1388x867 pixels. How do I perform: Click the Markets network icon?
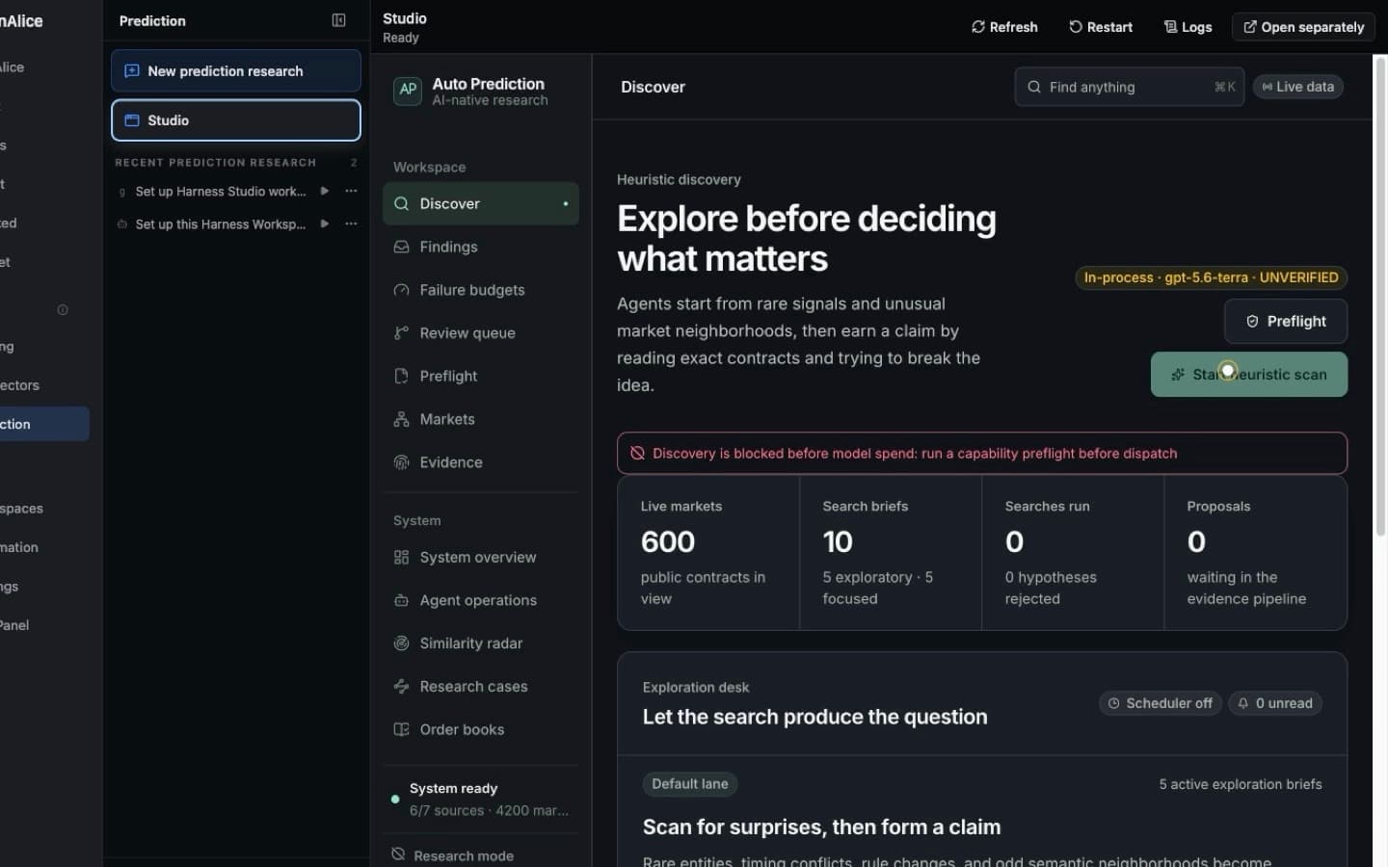[x=401, y=419]
